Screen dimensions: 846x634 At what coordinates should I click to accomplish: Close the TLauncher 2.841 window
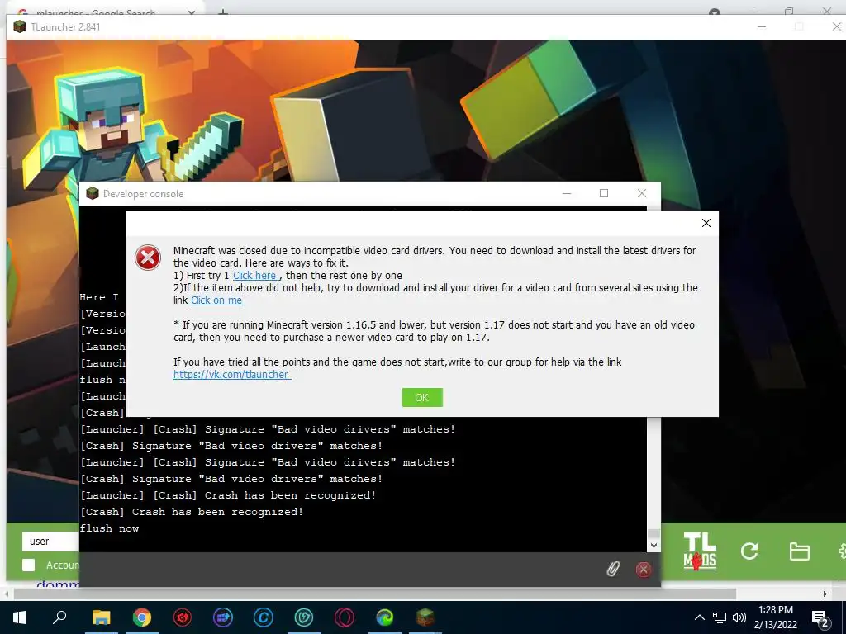point(836,26)
